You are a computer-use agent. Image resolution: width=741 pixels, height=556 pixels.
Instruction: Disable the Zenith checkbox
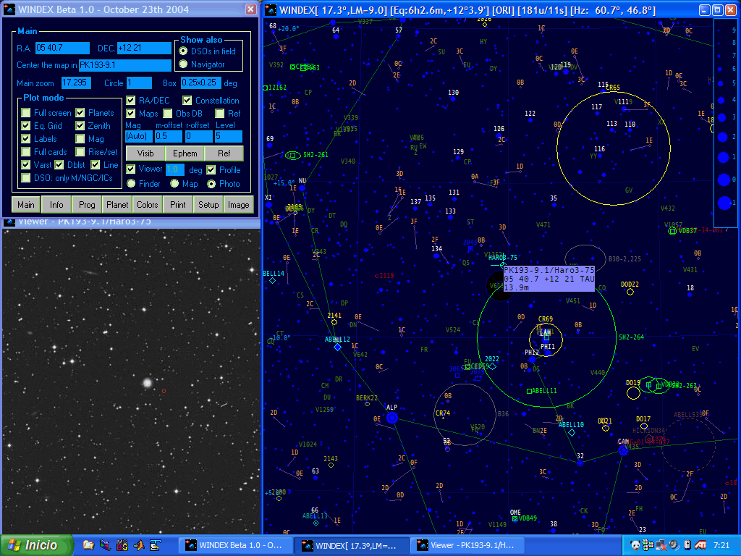[80, 126]
